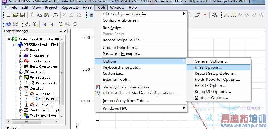This screenshot has height=129, width=268.
Task: Click the Print toolbar icon
Action: pos(56,15)
